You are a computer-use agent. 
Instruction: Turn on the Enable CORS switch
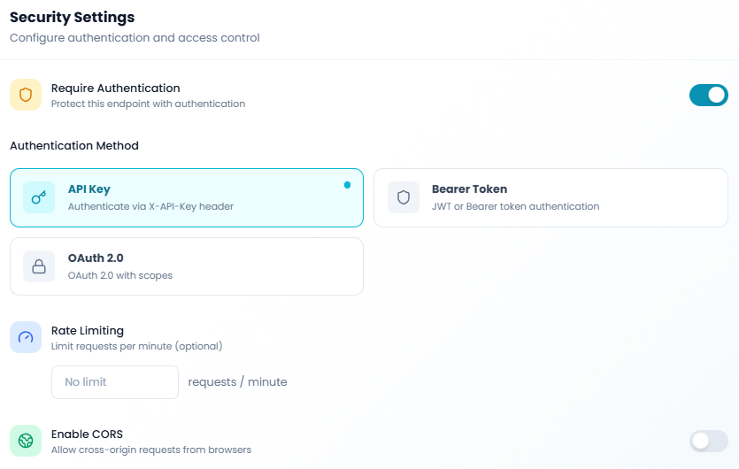(708, 441)
